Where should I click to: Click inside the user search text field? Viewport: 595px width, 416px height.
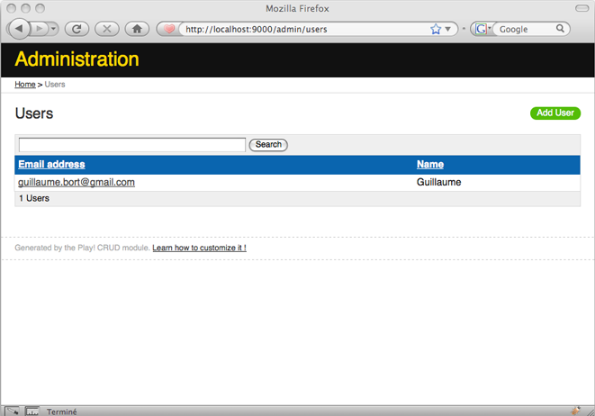[131, 144]
